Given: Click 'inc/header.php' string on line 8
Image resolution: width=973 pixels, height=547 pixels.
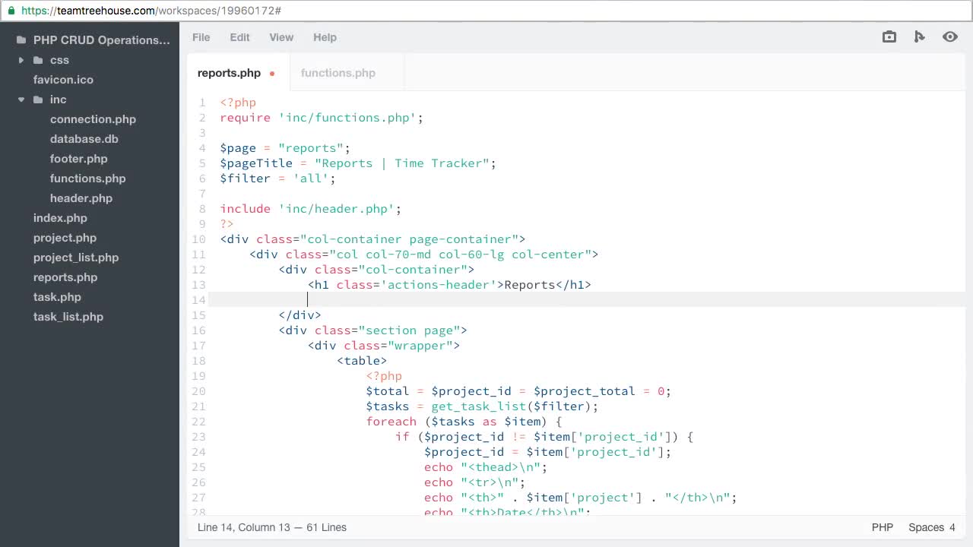Looking at the screenshot, I should click(x=337, y=209).
